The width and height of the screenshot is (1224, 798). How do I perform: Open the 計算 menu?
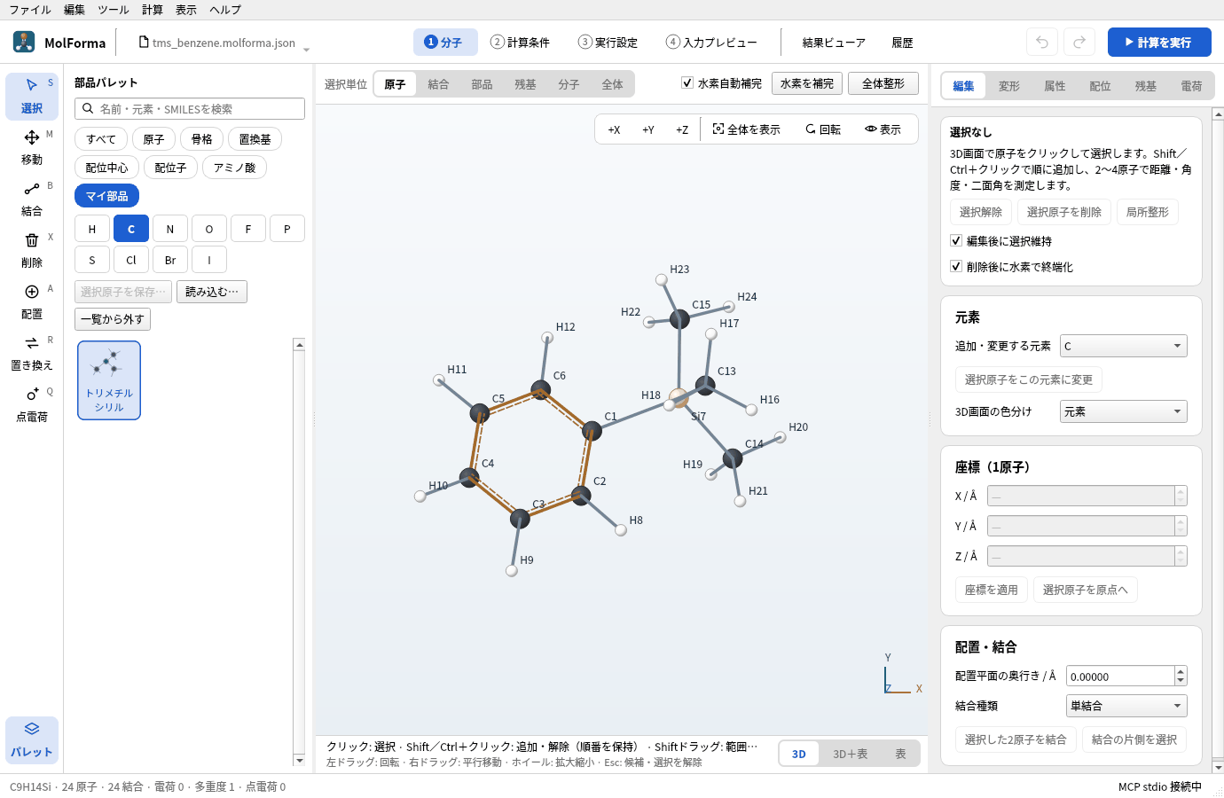tap(153, 10)
